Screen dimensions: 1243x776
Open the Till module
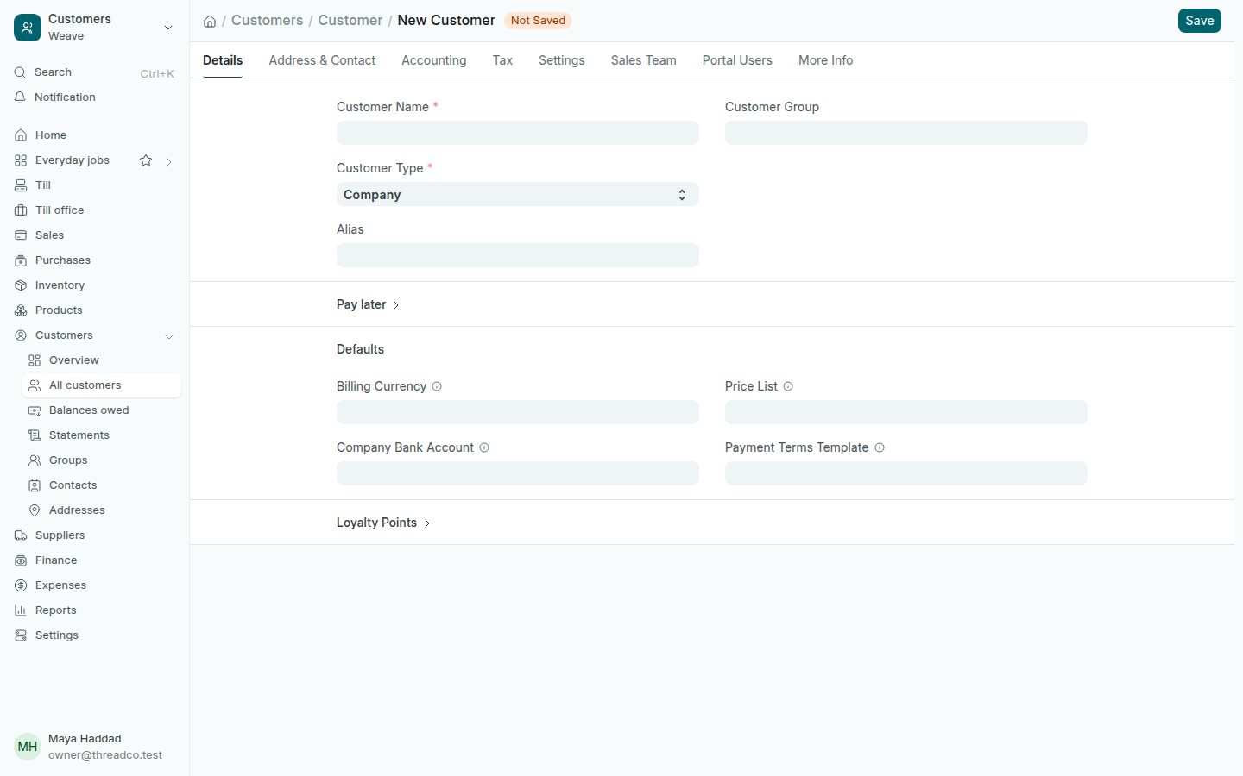click(x=94, y=185)
